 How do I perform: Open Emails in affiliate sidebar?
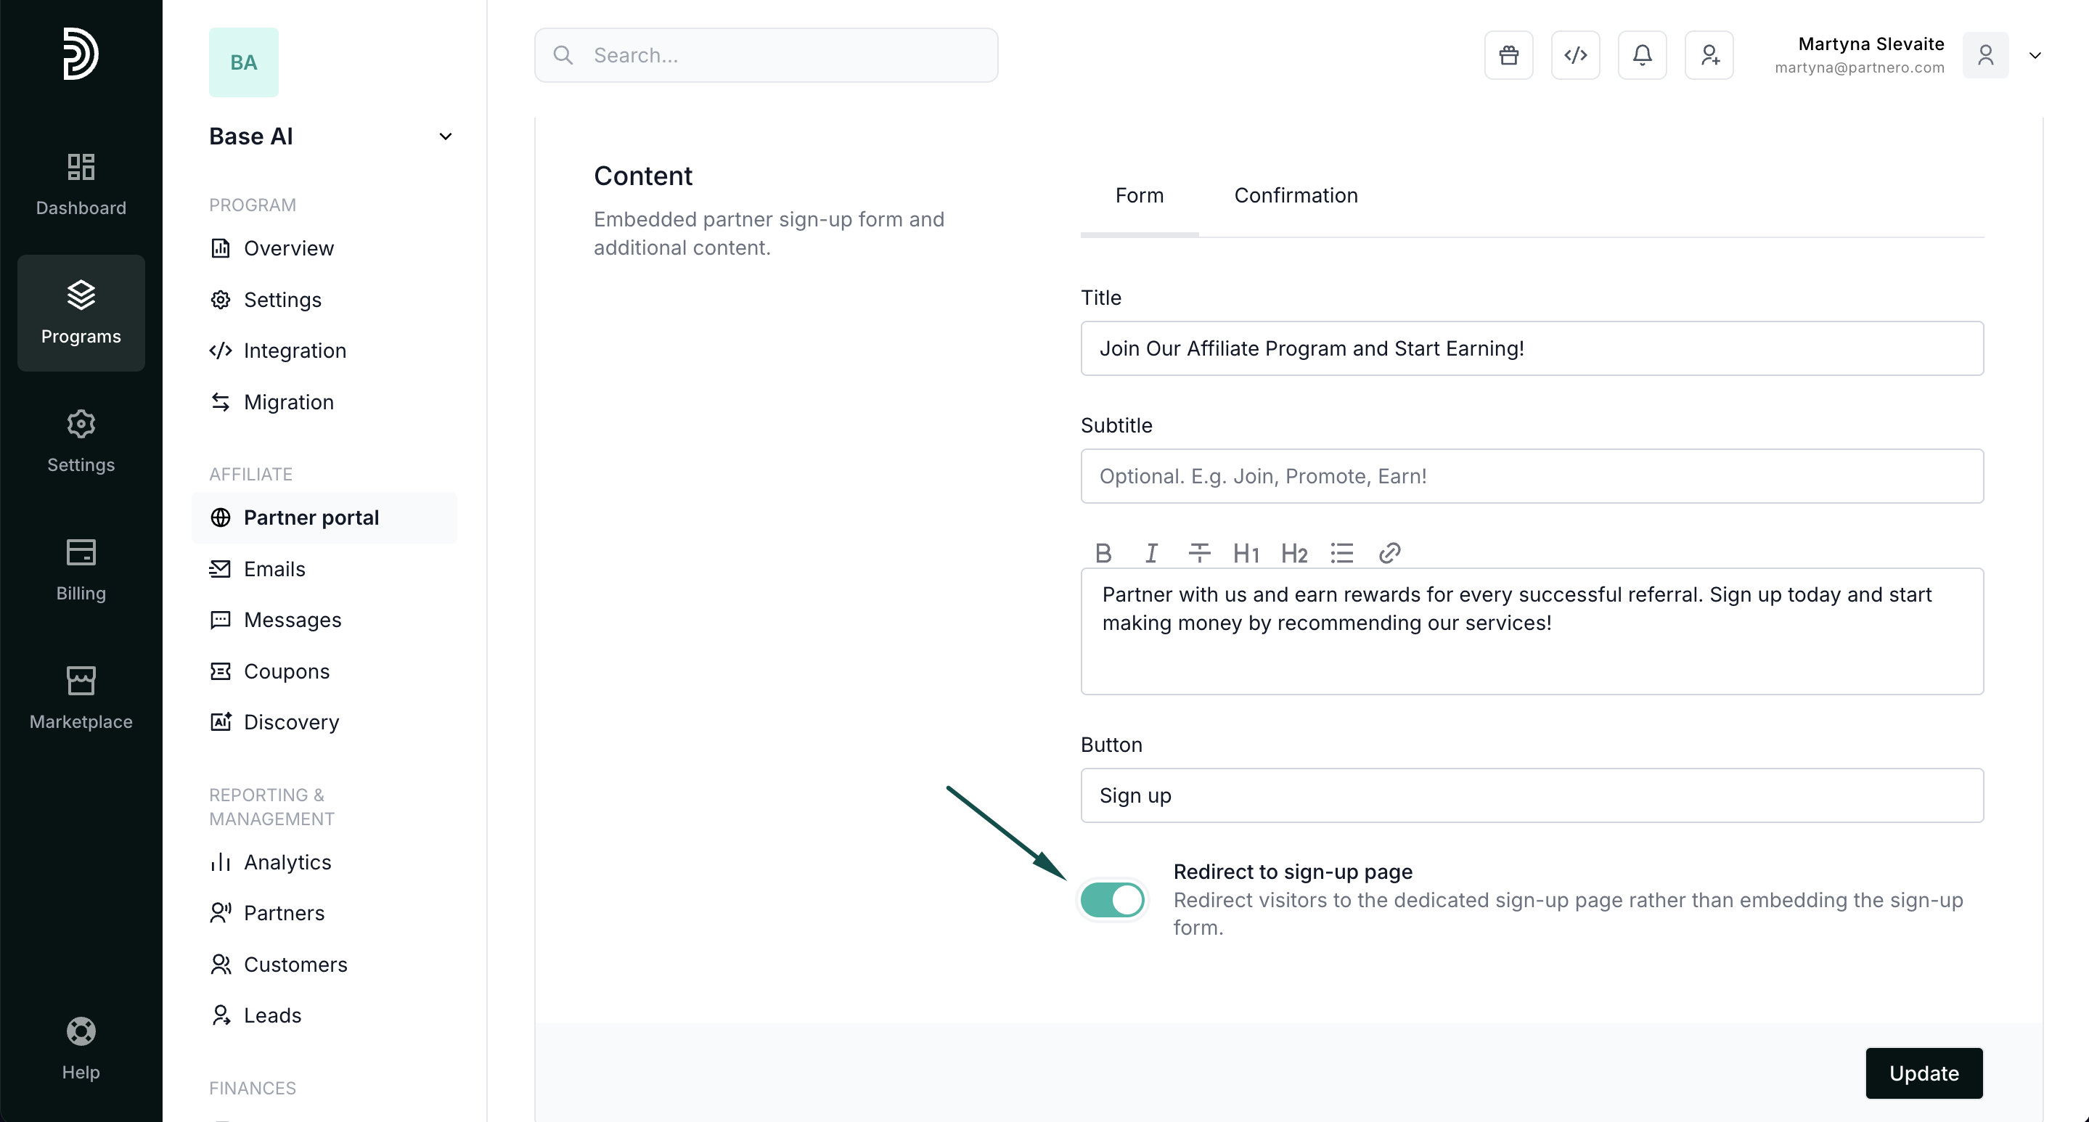point(274,569)
